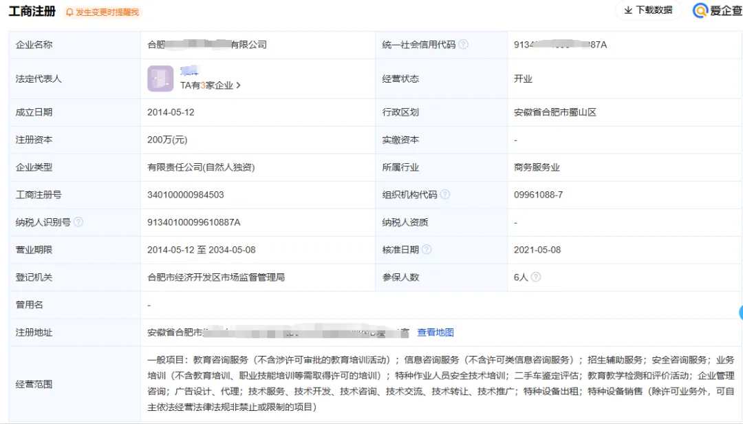The height and width of the screenshot is (424, 743).
Task: Click help icon next to 统一社会信用代码
Action: [x=464, y=45]
